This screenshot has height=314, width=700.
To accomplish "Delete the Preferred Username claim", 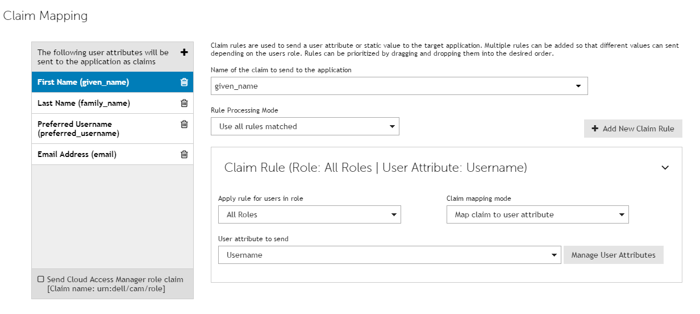I will click(x=184, y=124).
